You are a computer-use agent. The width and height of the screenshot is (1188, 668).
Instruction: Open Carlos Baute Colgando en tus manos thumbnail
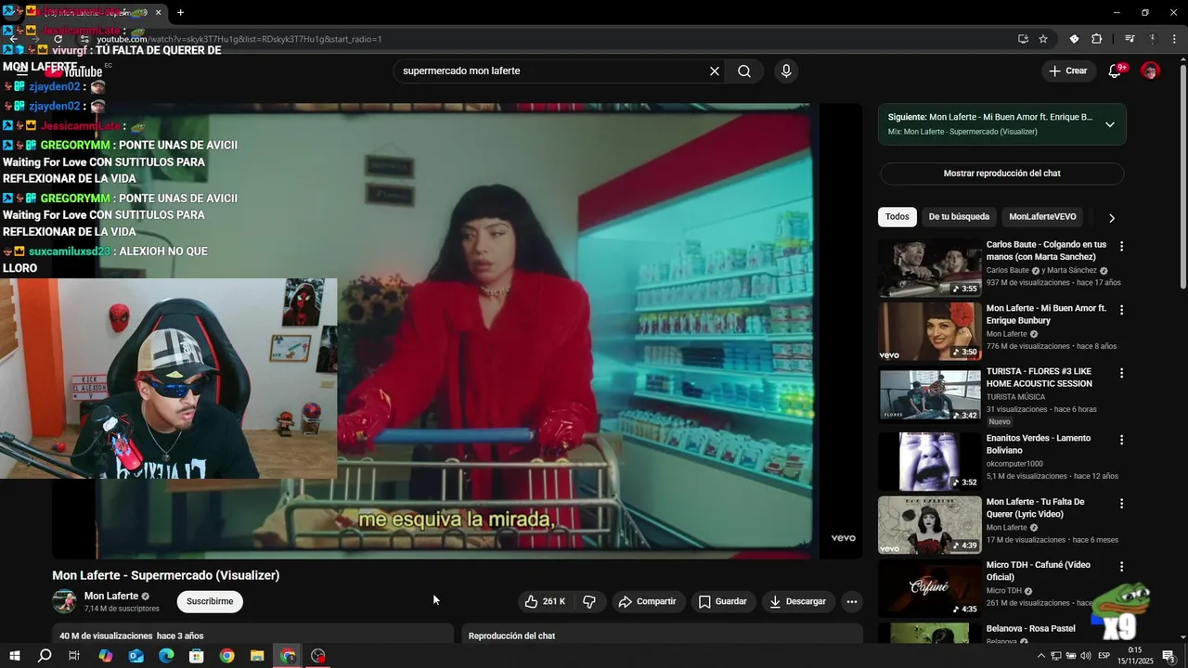[x=930, y=268]
